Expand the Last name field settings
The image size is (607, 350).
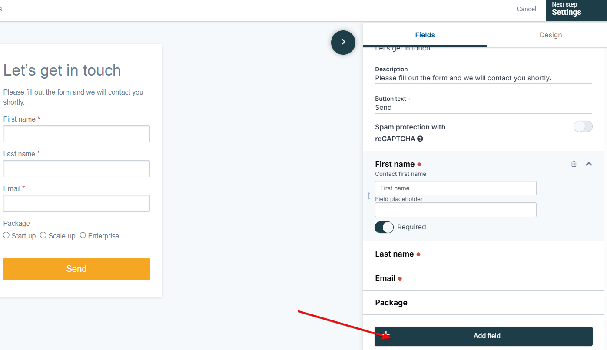click(x=484, y=254)
